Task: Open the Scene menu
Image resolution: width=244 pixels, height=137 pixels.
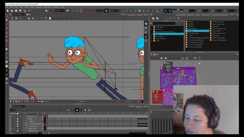Action: coord(32,7)
